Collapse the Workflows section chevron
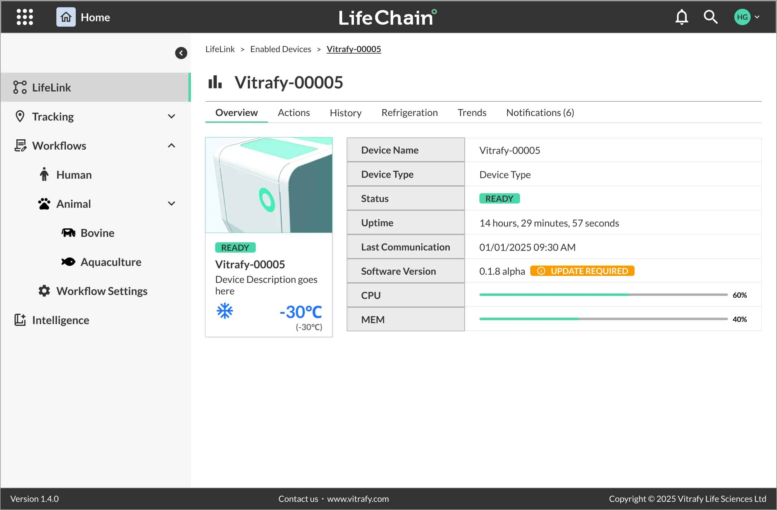 [172, 146]
